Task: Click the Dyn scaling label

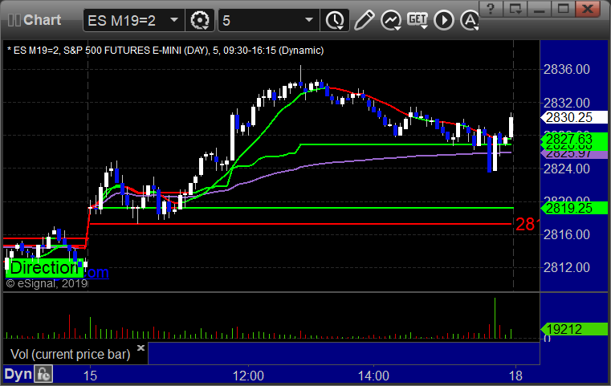Action: (x=18, y=374)
